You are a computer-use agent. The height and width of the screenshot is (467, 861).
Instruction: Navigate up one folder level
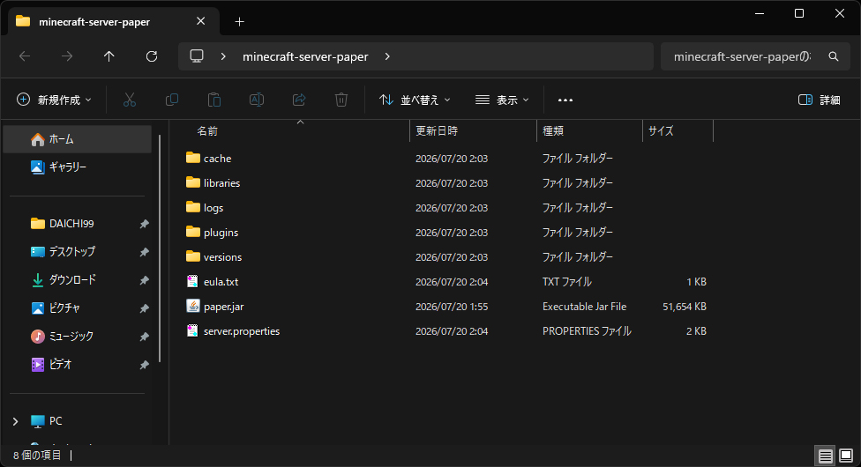(109, 56)
